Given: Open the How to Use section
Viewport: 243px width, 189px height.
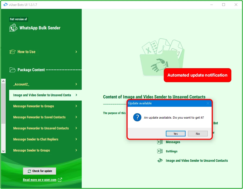Looking at the screenshot, I should point(44,52).
